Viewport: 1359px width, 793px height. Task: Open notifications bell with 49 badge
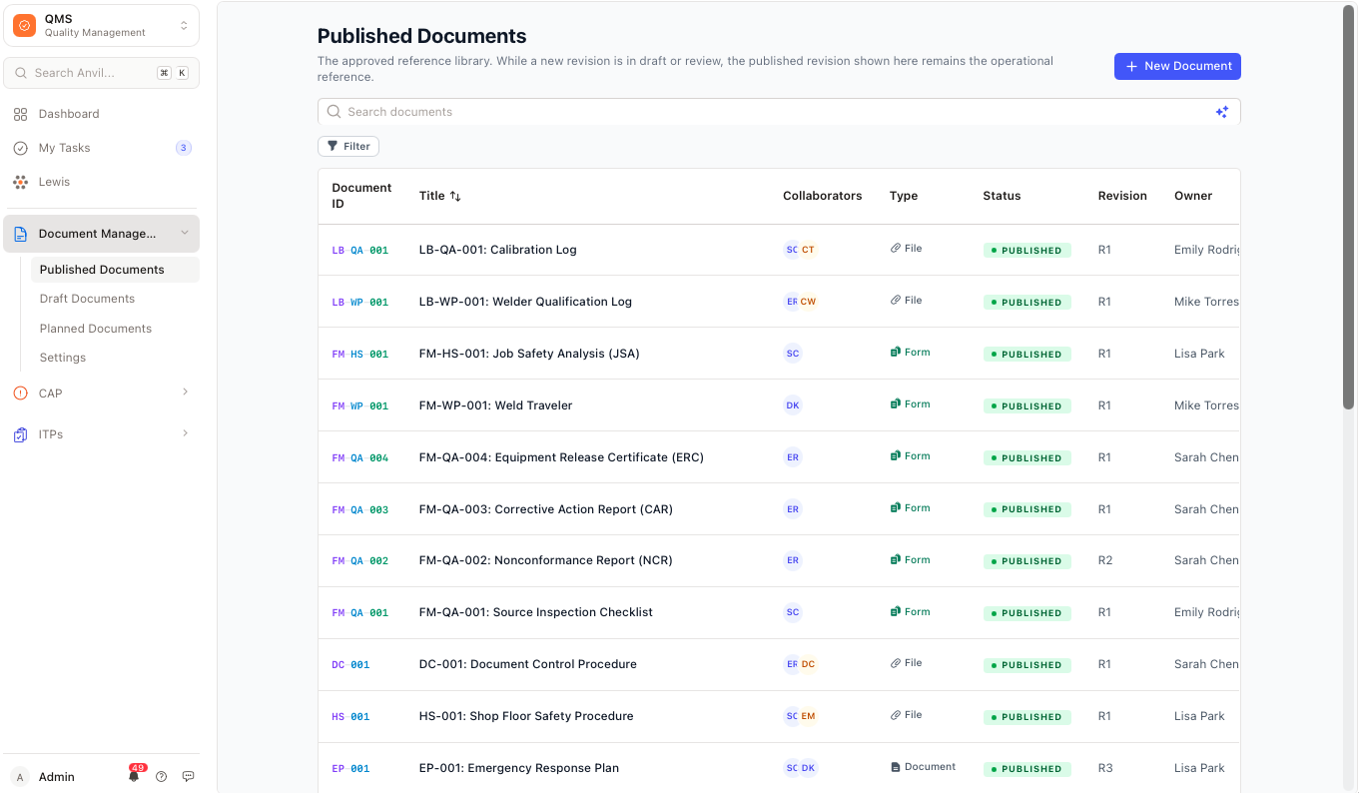(134, 775)
